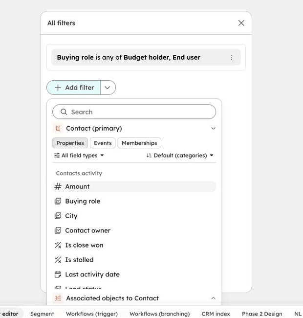Viewport: 303px width, 318px height.
Task: Switch to the Memberships tab
Action: (x=139, y=143)
